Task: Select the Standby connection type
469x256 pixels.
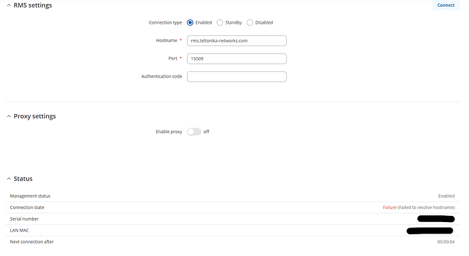Action: click(220, 22)
